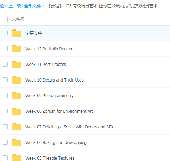Image resolution: width=170 pixels, height=161 pixels.
Task: Open the Week 10 Decals folder icon
Action: pyautogui.click(x=17, y=80)
